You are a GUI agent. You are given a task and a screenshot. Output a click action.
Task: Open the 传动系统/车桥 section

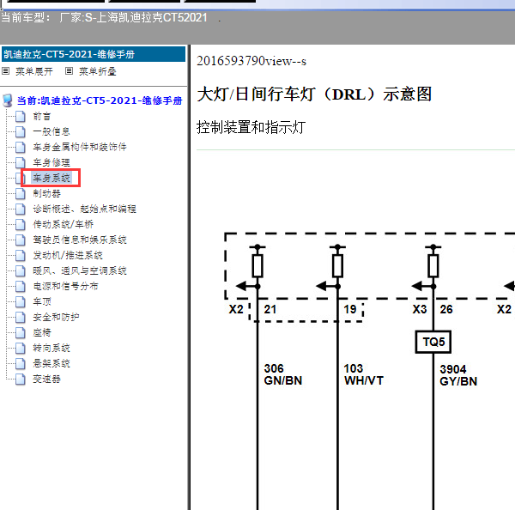pos(63,224)
